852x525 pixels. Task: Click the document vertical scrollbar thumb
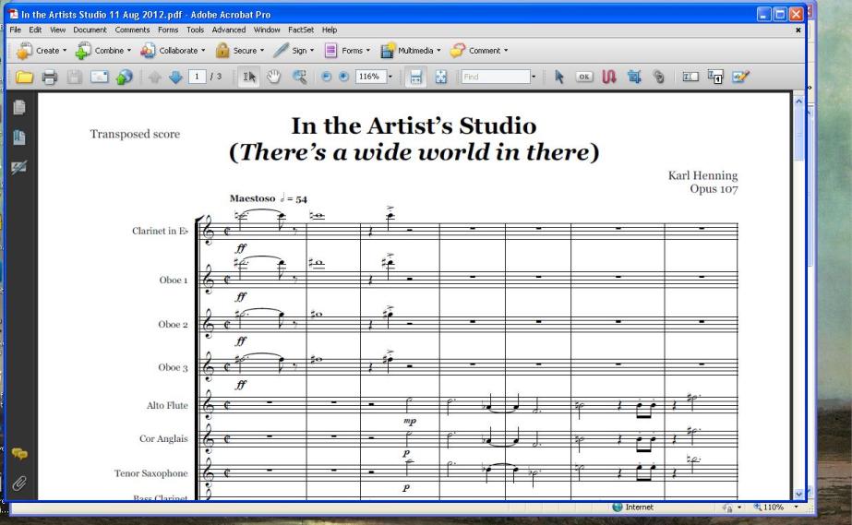coord(798,134)
